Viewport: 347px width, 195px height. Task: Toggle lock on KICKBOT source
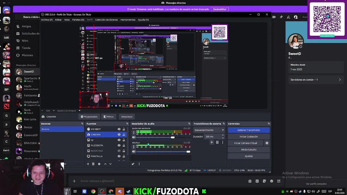coord(124,129)
